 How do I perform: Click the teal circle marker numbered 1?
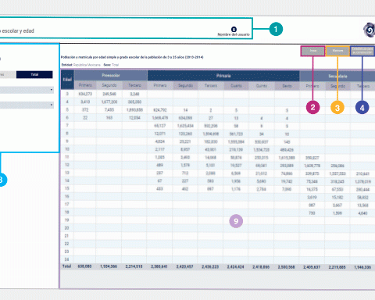coord(276,29)
